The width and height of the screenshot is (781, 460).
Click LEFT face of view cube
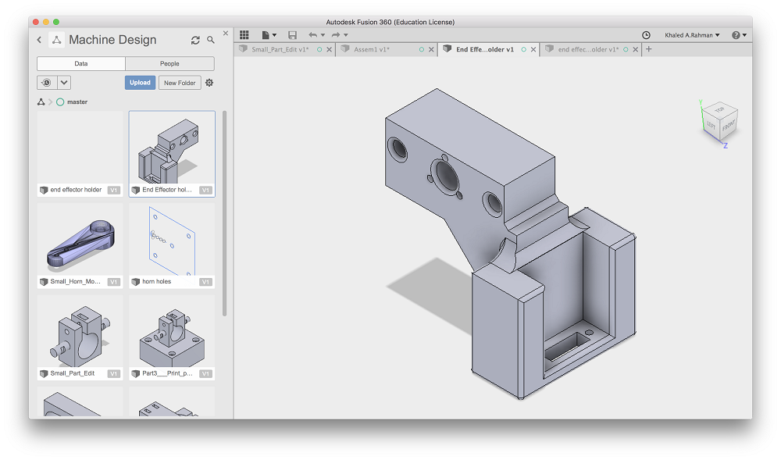pos(711,126)
